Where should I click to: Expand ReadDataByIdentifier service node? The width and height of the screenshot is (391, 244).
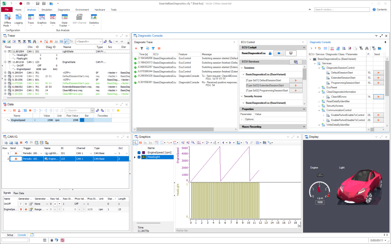pyautogui.click(x=319, y=101)
